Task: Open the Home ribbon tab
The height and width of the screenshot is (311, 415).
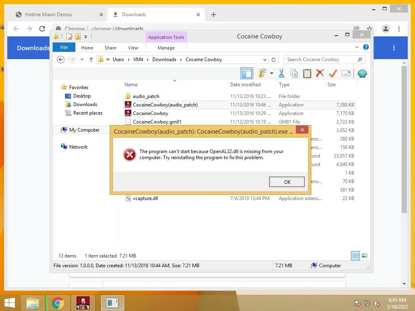Action: tap(87, 48)
